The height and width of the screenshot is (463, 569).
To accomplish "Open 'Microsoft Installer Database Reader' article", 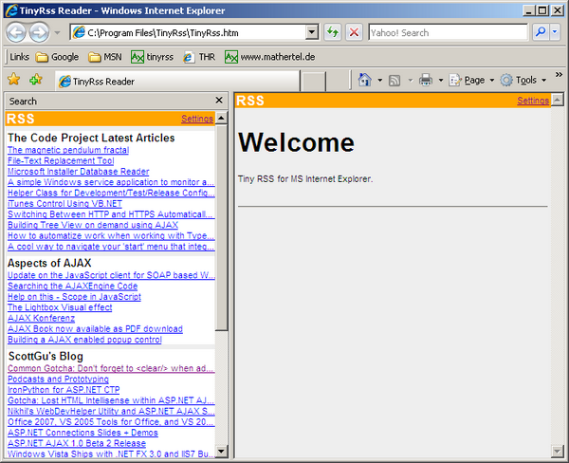I will click(79, 172).
